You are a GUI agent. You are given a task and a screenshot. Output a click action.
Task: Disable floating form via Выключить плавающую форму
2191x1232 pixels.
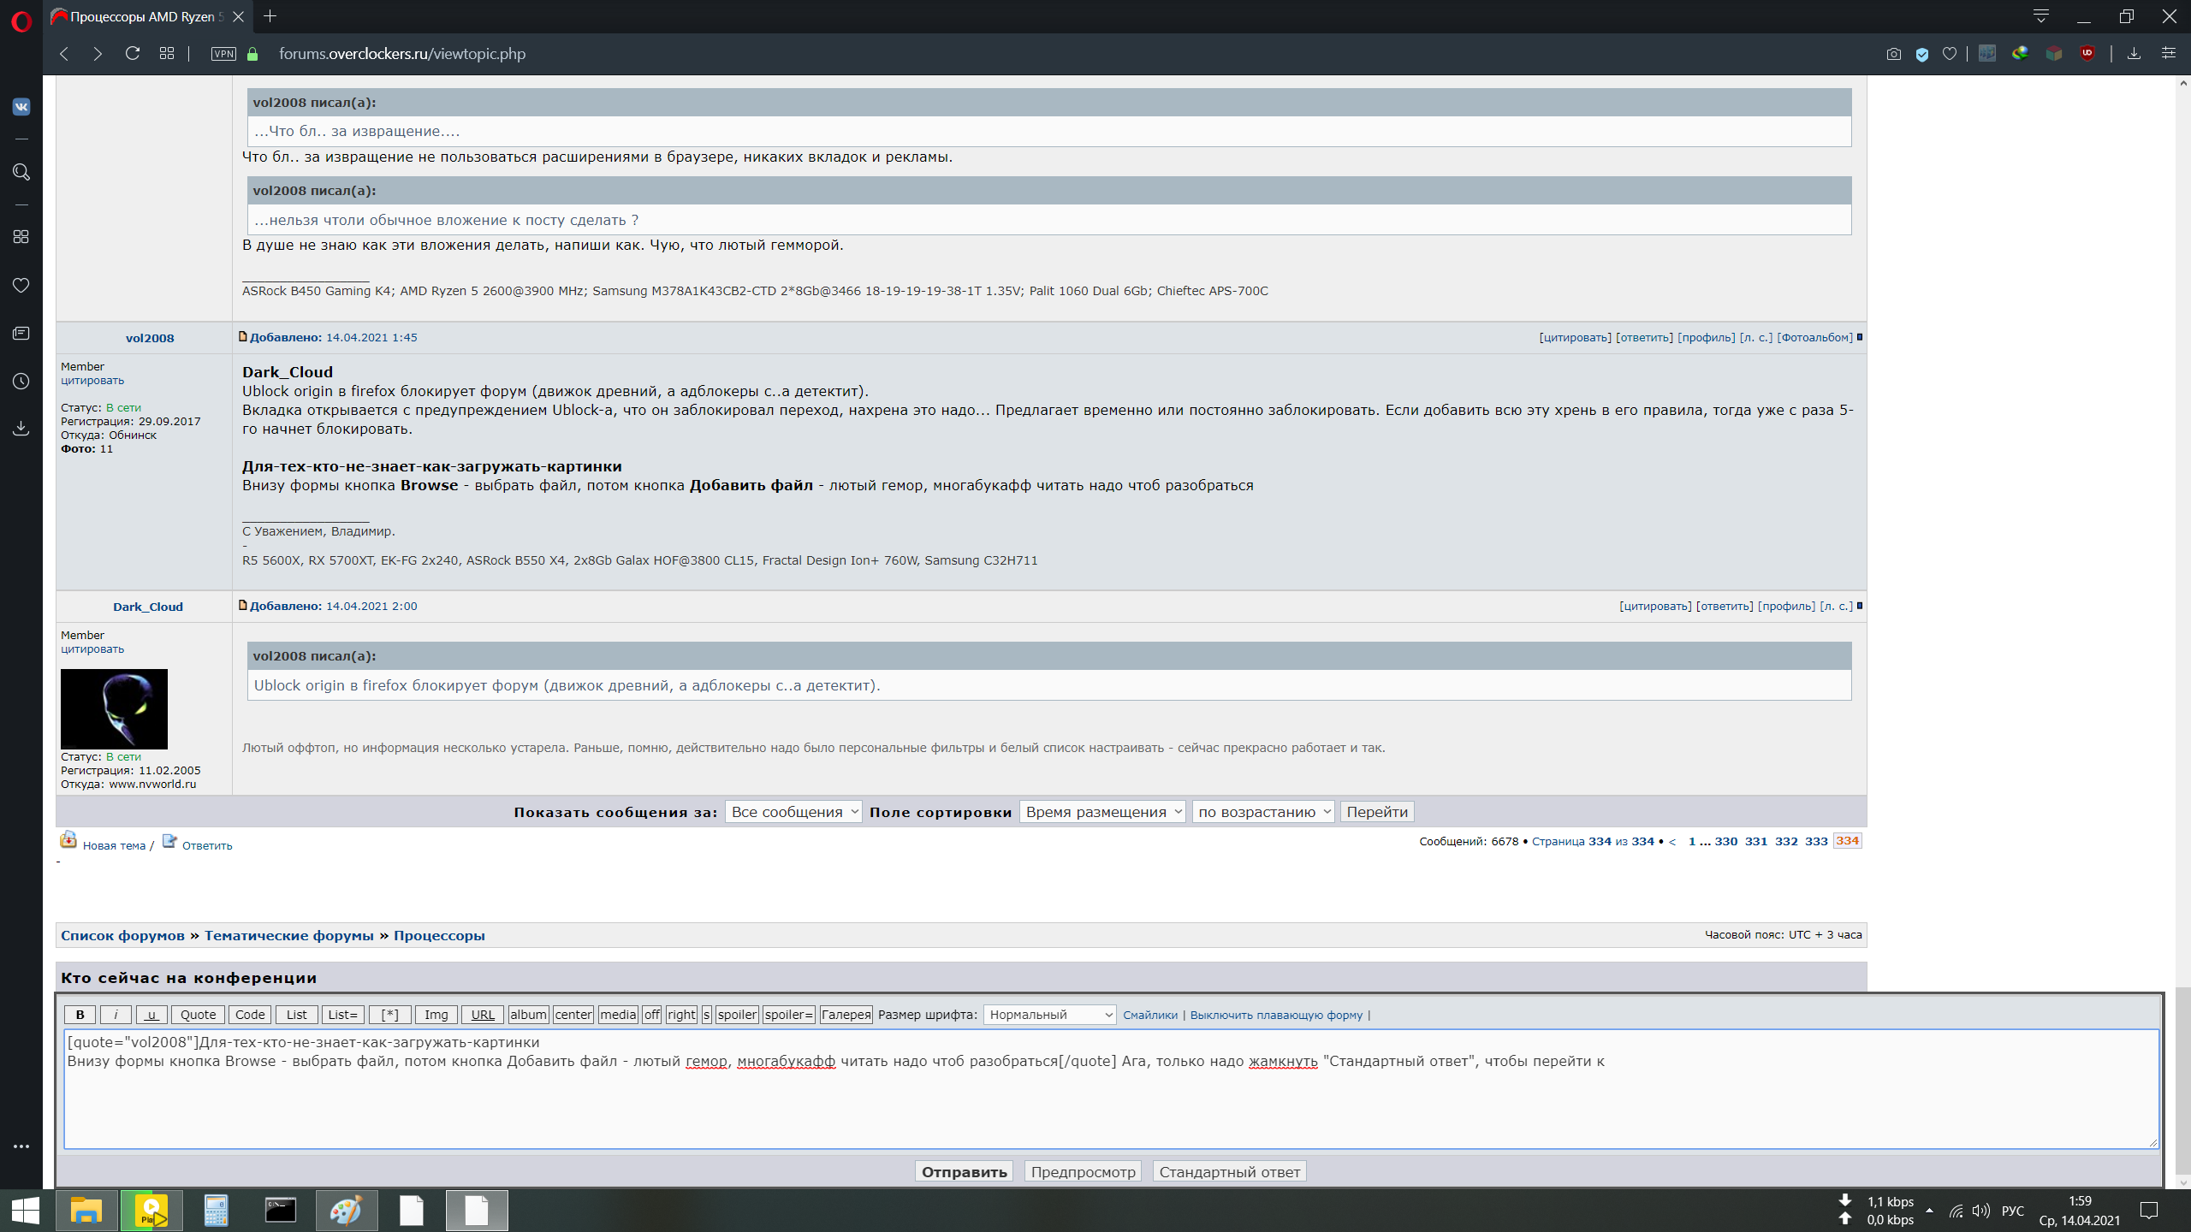(x=1276, y=1016)
